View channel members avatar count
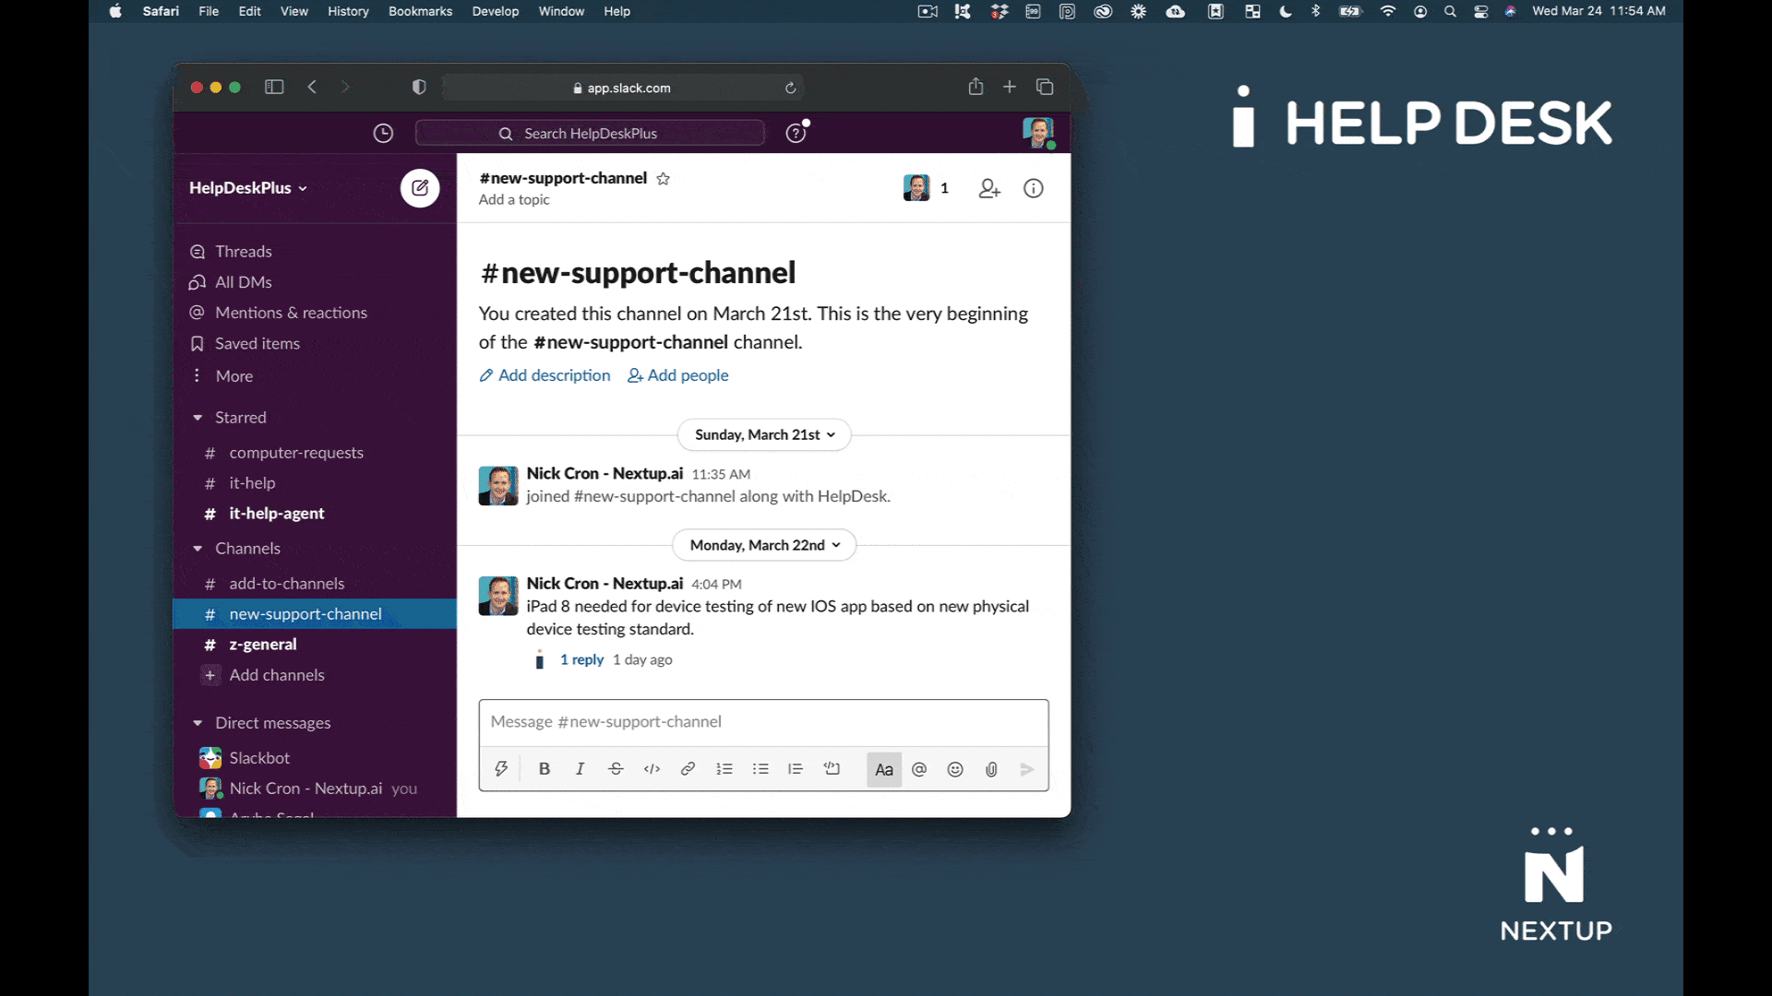Viewport: 1772px width, 996px height. coord(926,188)
